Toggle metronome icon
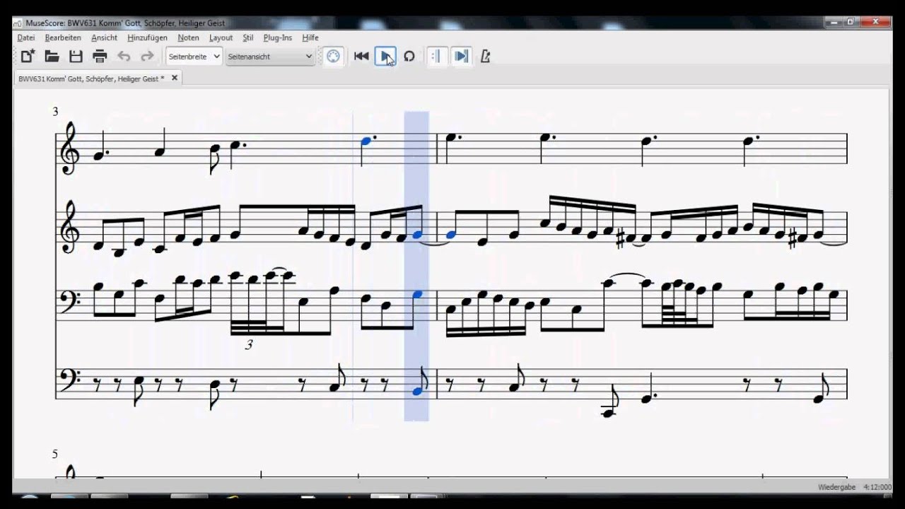The image size is (905, 509). (485, 57)
